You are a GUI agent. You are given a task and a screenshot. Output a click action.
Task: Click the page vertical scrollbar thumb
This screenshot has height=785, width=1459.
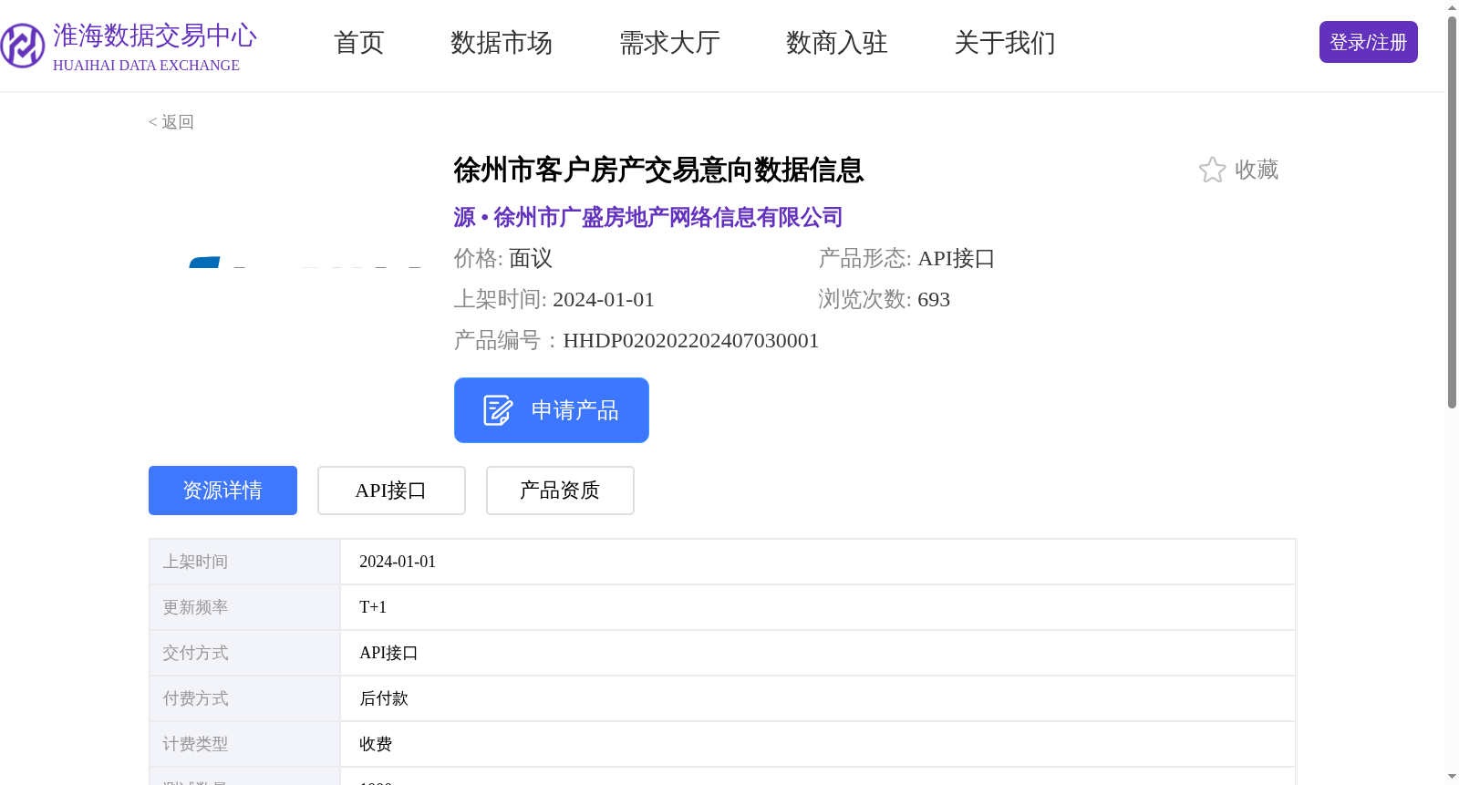(1453, 212)
